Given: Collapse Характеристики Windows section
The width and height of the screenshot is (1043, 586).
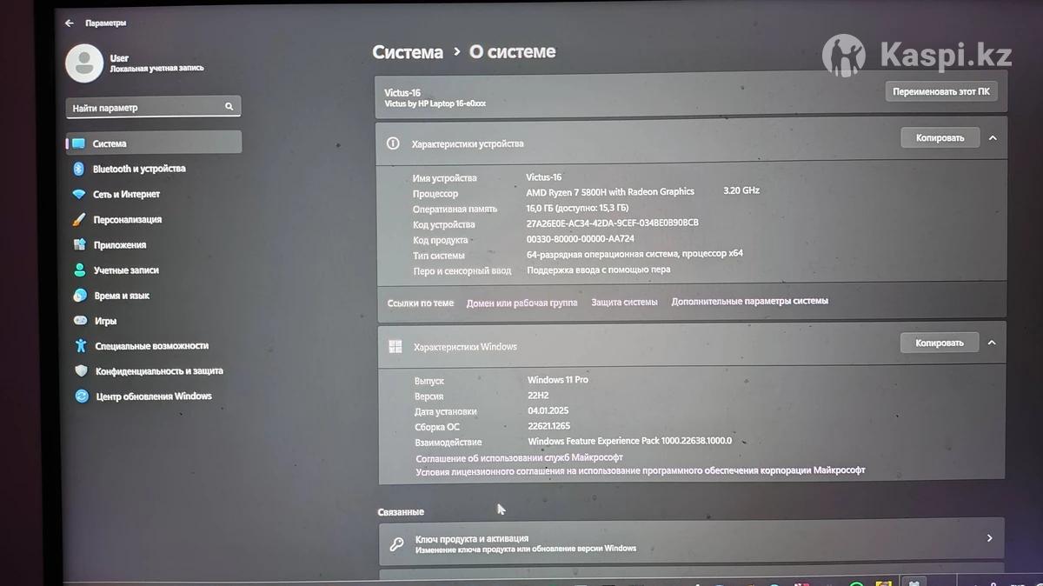Looking at the screenshot, I should pyautogui.click(x=991, y=343).
